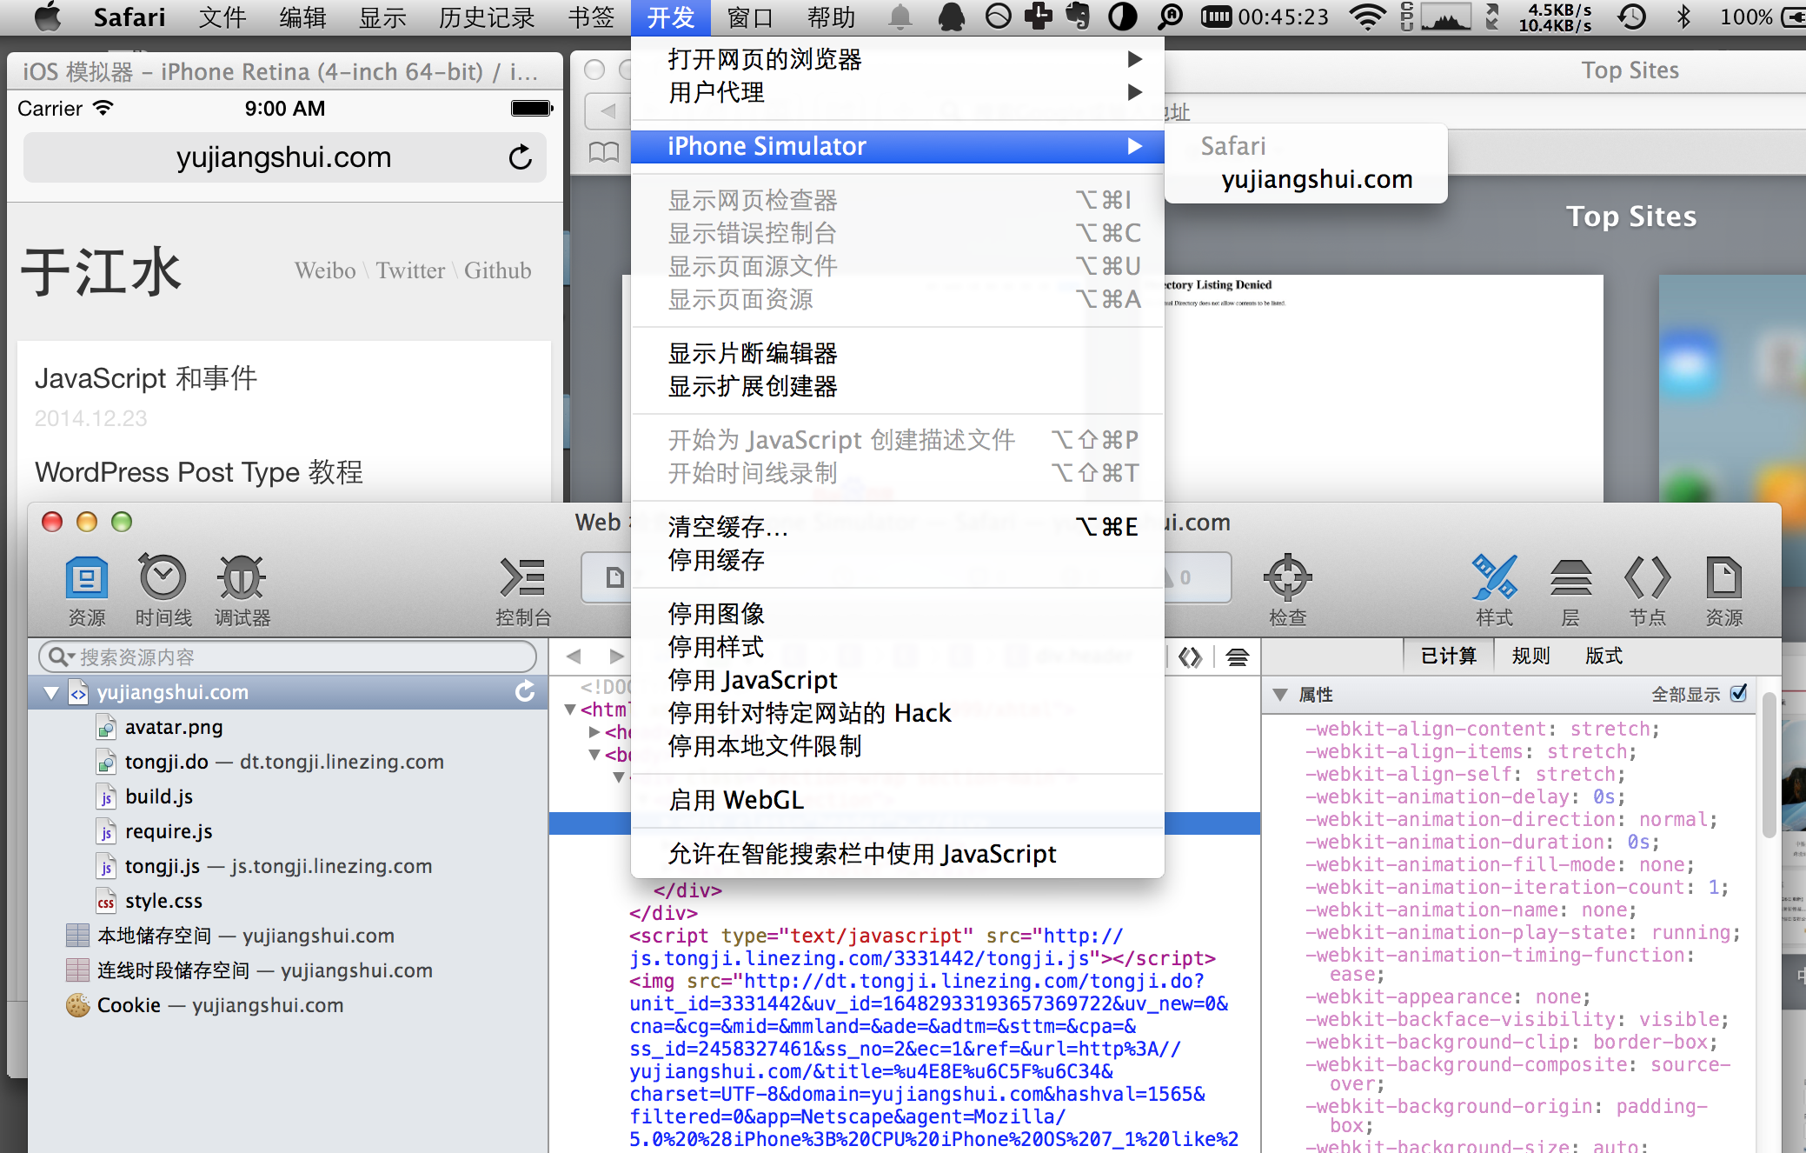Select tongji.js — js.tongji.linezing.com resource
The height and width of the screenshot is (1153, 1806).
point(288,866)
